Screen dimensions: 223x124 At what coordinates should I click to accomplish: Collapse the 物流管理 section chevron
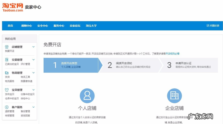[33, 73]
